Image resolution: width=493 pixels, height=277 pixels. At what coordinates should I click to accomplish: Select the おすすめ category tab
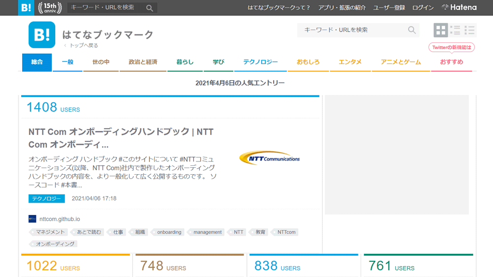(451, 62)
